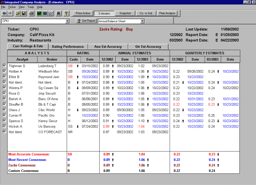Click the Pacific Gro broker cell

[46, 115]
